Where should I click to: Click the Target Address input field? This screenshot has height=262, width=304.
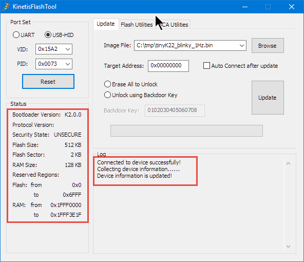tap(168, 66)
